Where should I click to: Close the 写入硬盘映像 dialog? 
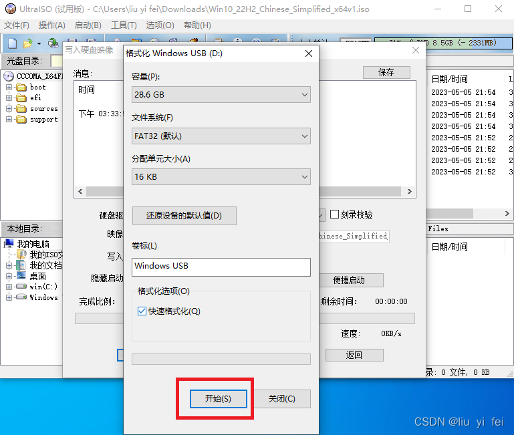click(416, 50)
